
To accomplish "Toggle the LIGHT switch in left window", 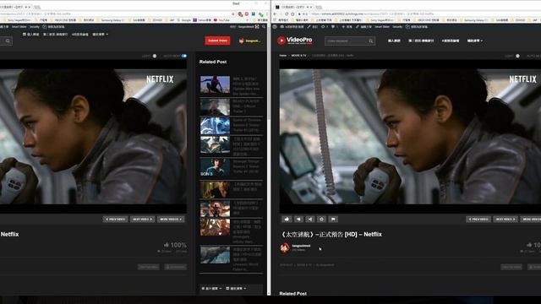I will [154, 56].
